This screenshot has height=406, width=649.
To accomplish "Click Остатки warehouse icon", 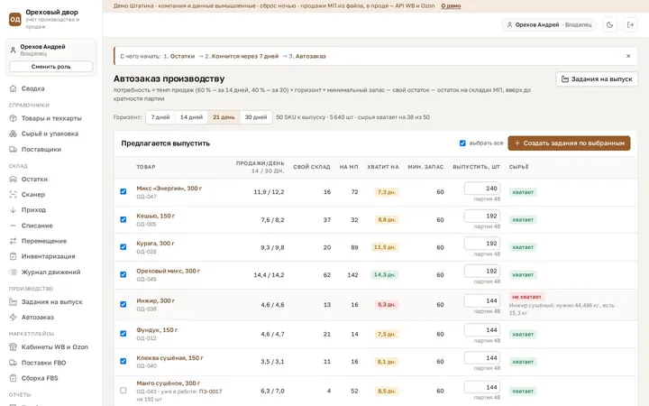I will pyautogui.click(x=14, y=180).
